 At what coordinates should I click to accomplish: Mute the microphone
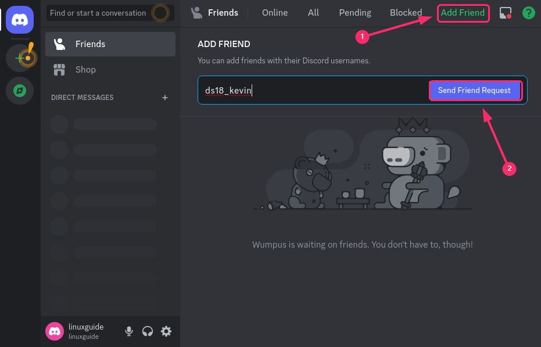tap(129, 331)
